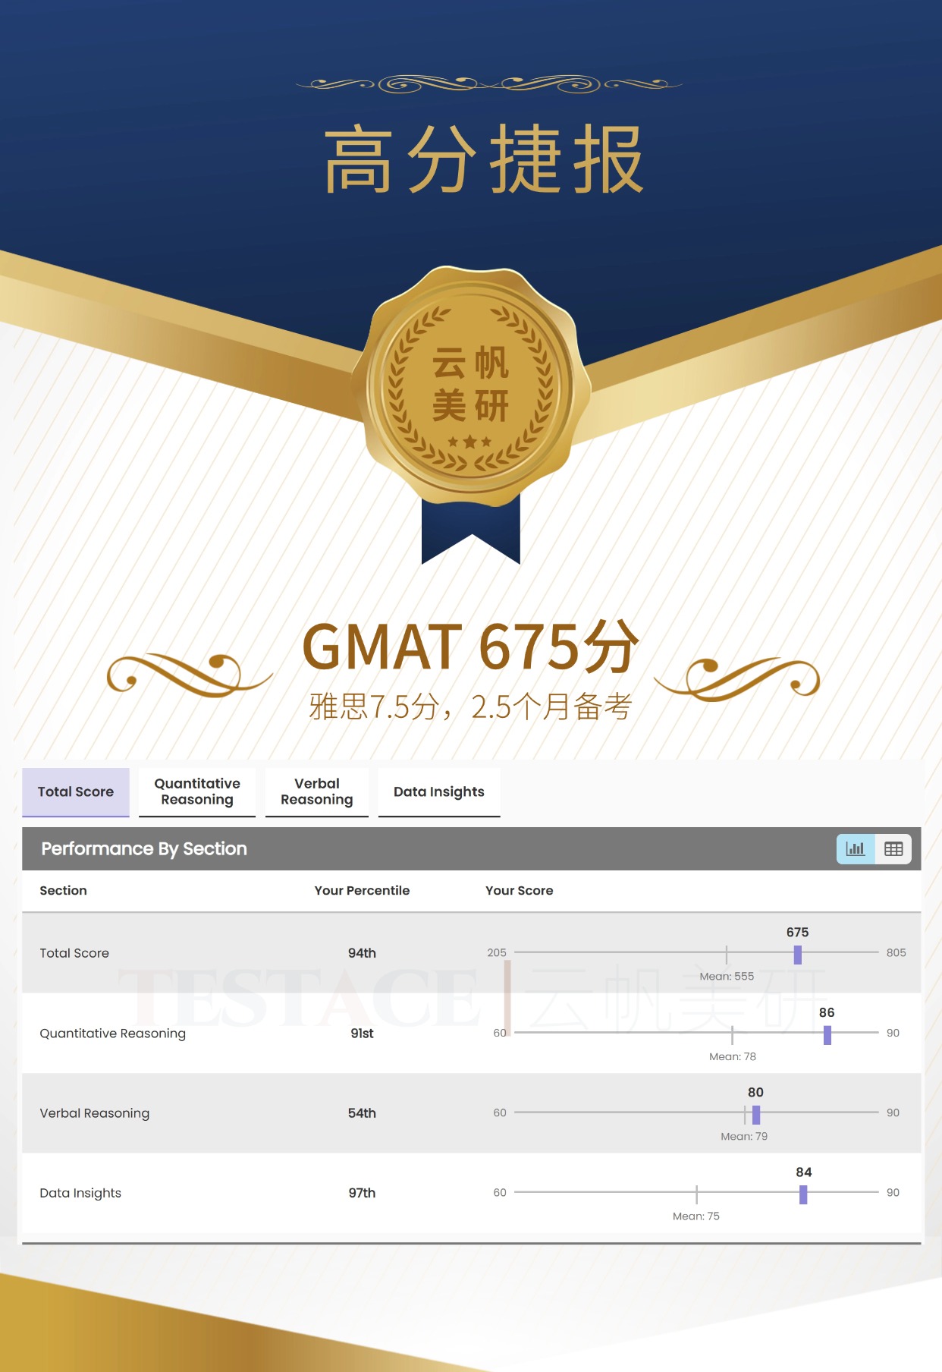Screen dimensions: 942x1372
Task: Select the Data Insights row label
Action: coord(80,1193)
